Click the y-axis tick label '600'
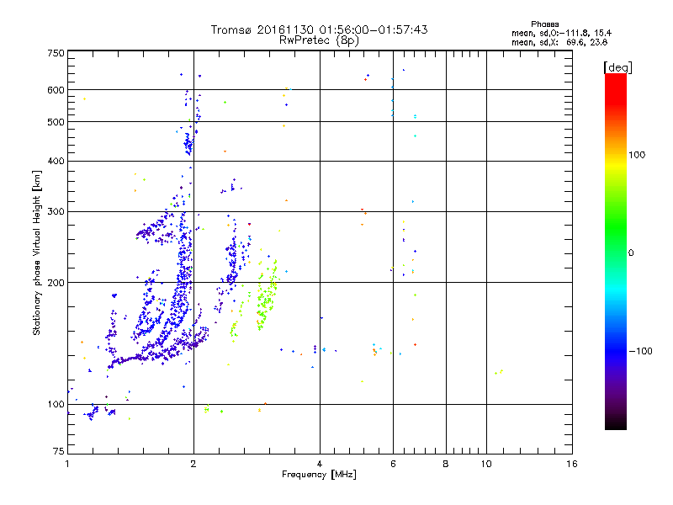The width and height of the screenshot is (673, 505). pyautogui.click(x=56, y=90)
